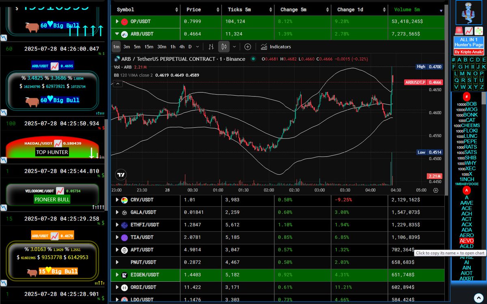487x304 pixels.
Task: Switch chart to 15m timeframe
Action: click(149, 47)
